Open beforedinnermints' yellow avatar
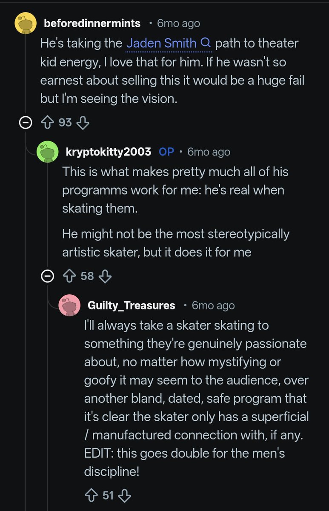 point(25,23)
